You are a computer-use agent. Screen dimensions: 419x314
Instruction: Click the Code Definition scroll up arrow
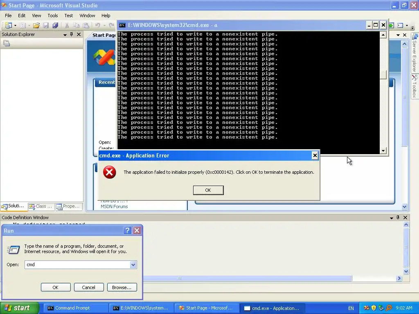406,224
